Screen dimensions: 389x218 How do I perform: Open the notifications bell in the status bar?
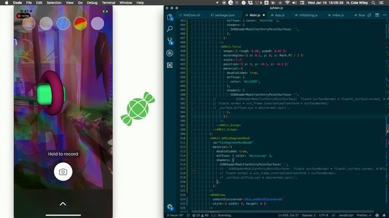(x=384, y=216)
